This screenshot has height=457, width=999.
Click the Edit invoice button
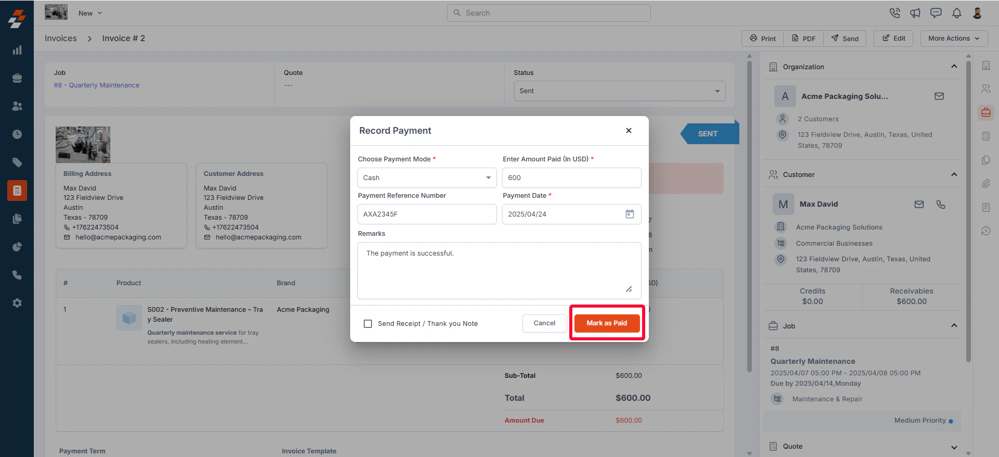[893, 39]
